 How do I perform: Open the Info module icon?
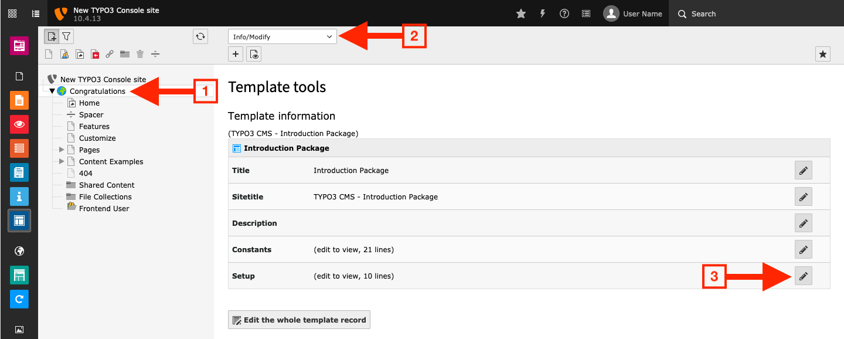click(19, 196)
